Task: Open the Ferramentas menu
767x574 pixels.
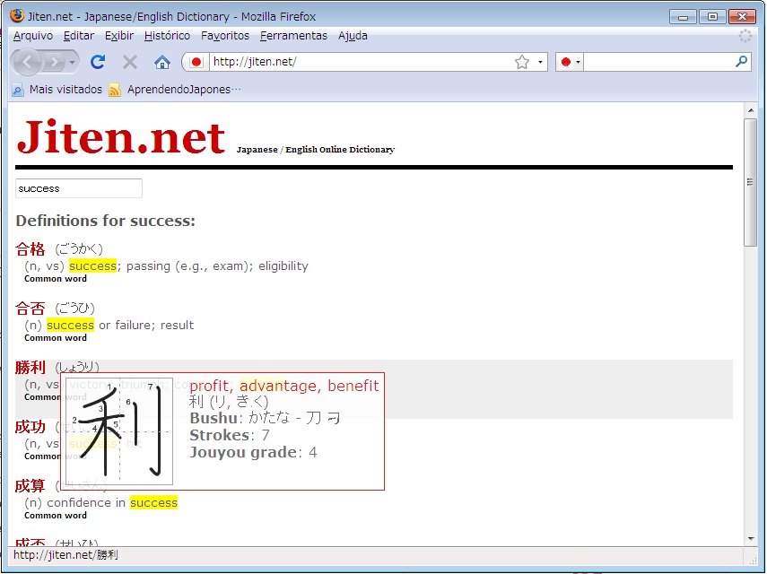Action: (x=293, y=36)
